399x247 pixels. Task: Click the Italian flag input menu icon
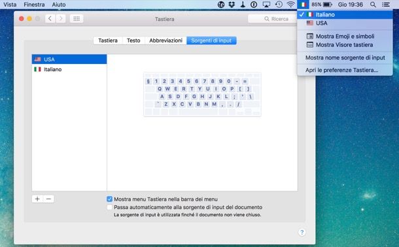click(303, 5)
